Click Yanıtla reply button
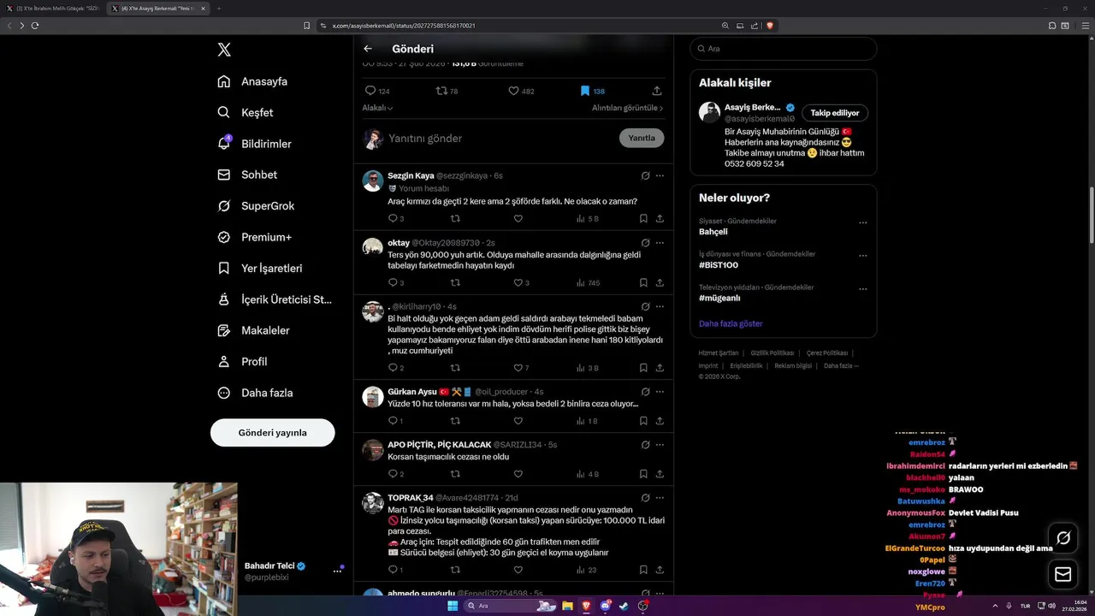 pos(642,138)
